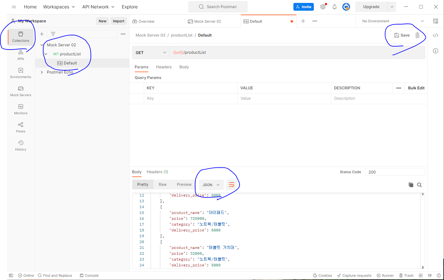Open the Cookies manager
The width and height of the screenshot is (444, 280).
(x=323, y=275)
